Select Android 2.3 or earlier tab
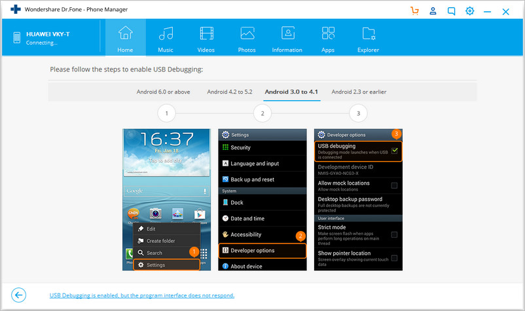Viewport: 525px width, 311px height. [x=359, y=92]
